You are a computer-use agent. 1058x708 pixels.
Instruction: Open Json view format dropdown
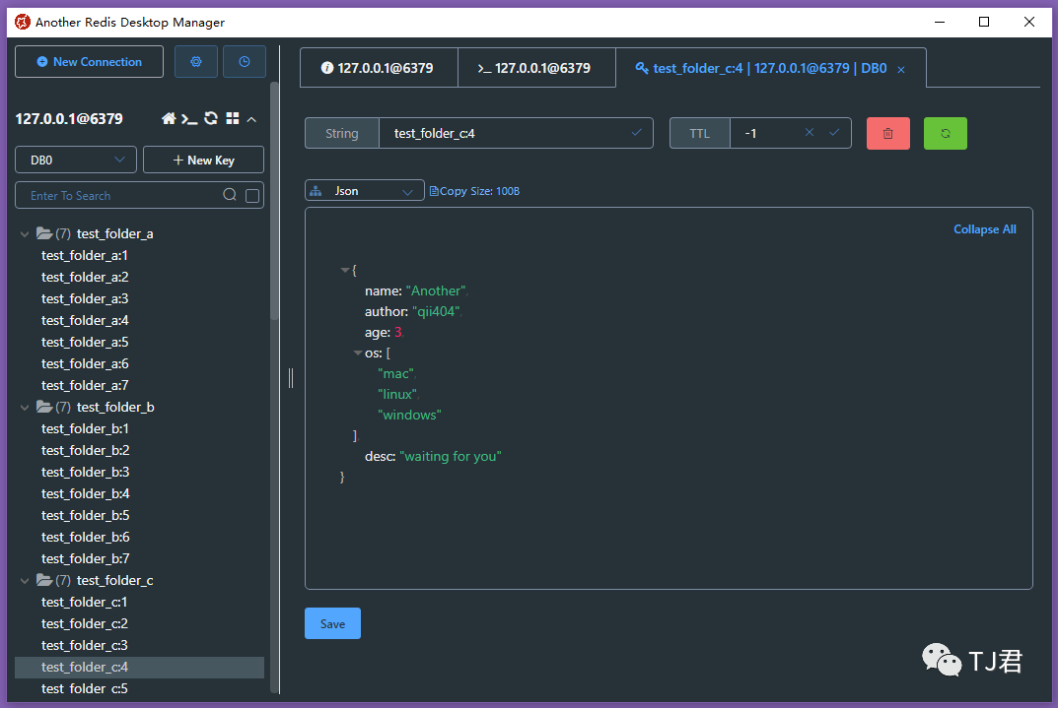pyautogui.click(x=365, y=191)
